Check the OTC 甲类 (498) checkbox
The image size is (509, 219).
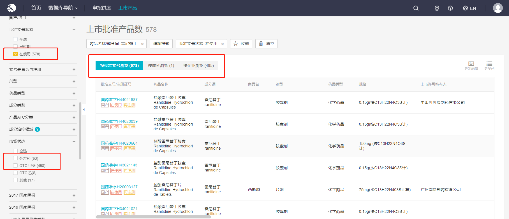point(15,166)
